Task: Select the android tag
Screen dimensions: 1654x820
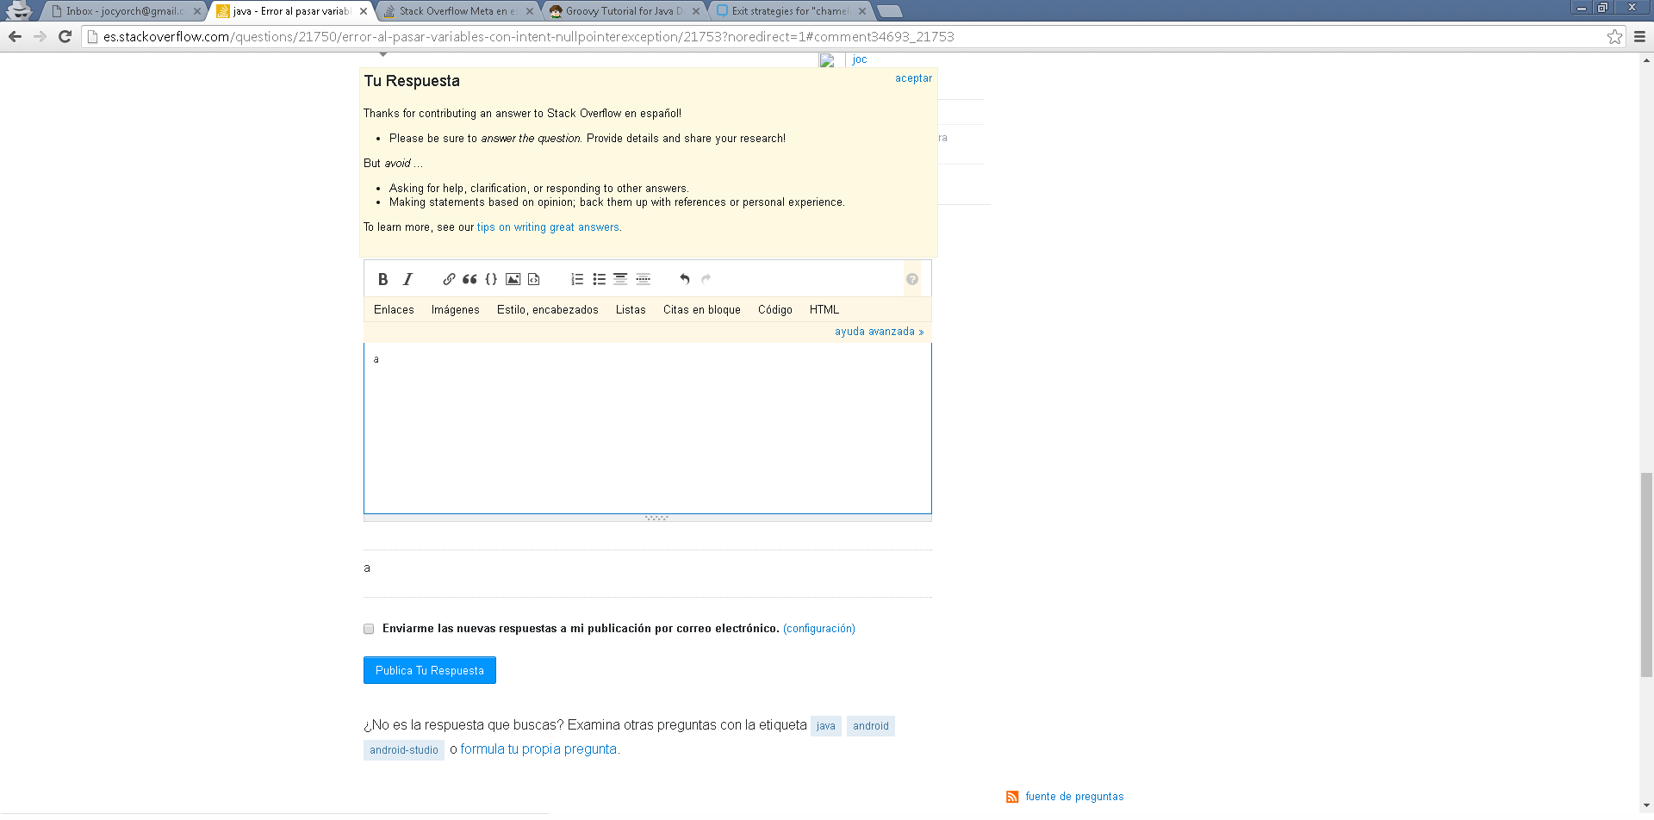Action: point(871,726)
